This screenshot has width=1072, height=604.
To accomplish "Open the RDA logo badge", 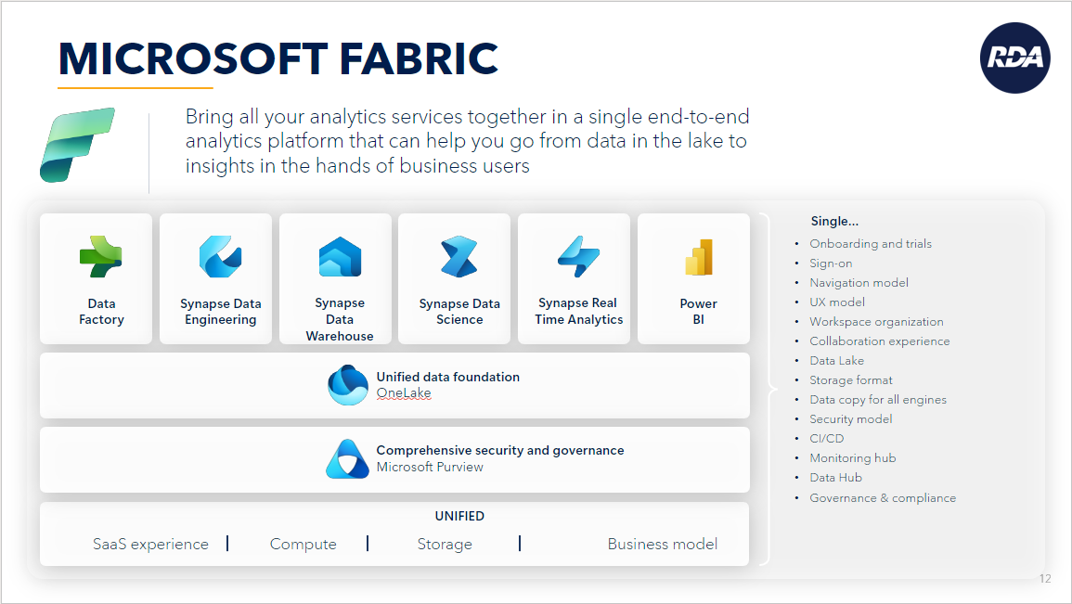I will 1016,58.
